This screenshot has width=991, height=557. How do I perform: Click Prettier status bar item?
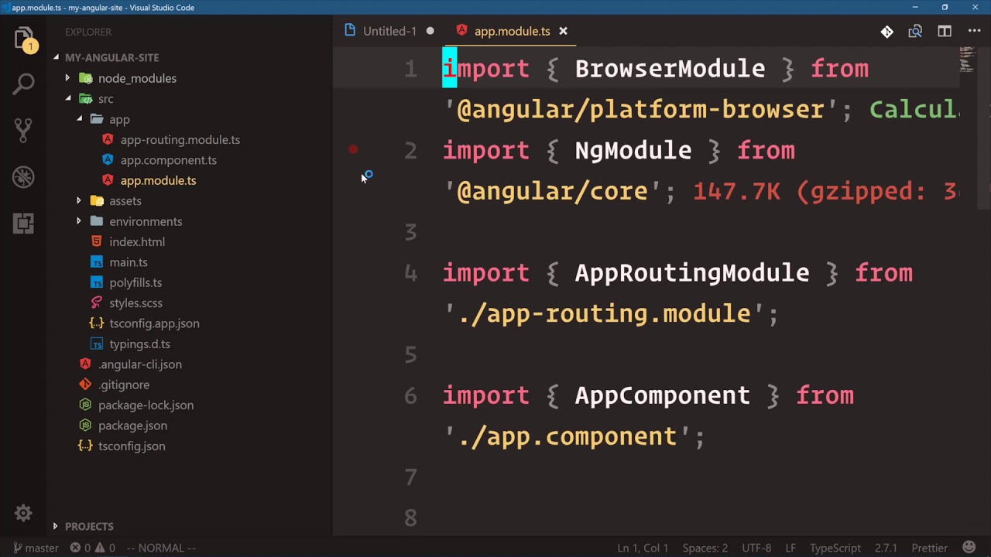click(x=929, y=548)
